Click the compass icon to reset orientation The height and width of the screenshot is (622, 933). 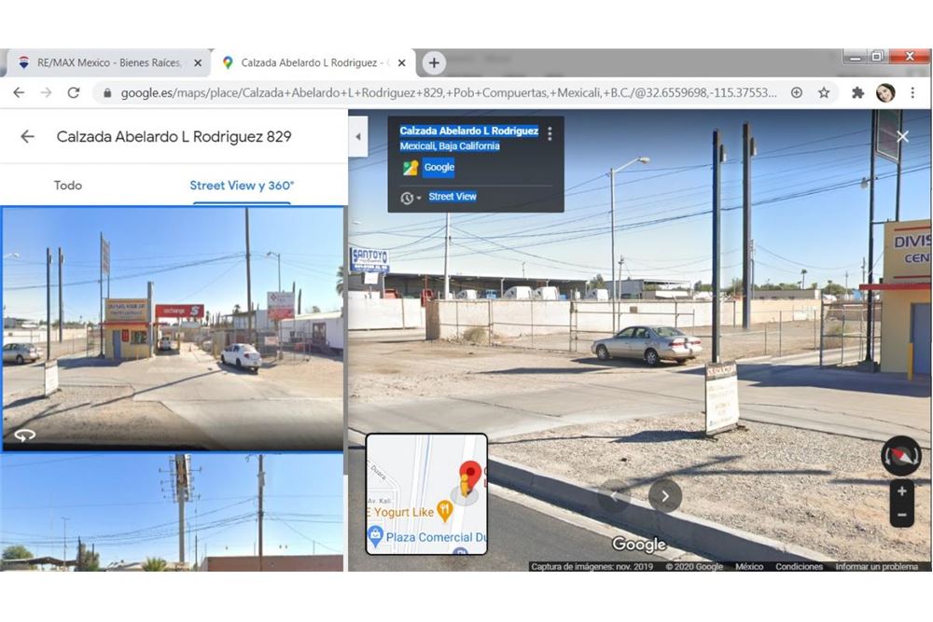pos(899,458)
